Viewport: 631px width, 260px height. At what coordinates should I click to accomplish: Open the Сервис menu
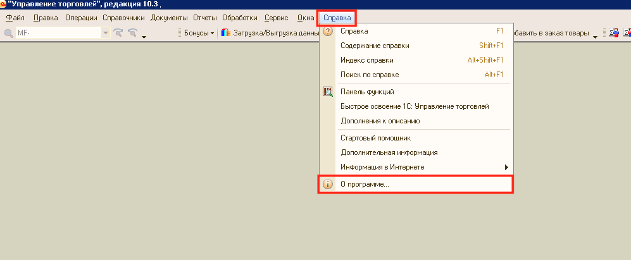tap(277, 18)
